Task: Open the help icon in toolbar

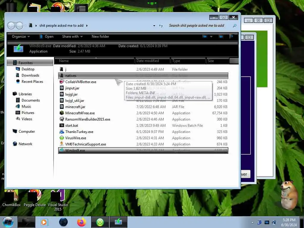Action: click(x=231, y=37)
